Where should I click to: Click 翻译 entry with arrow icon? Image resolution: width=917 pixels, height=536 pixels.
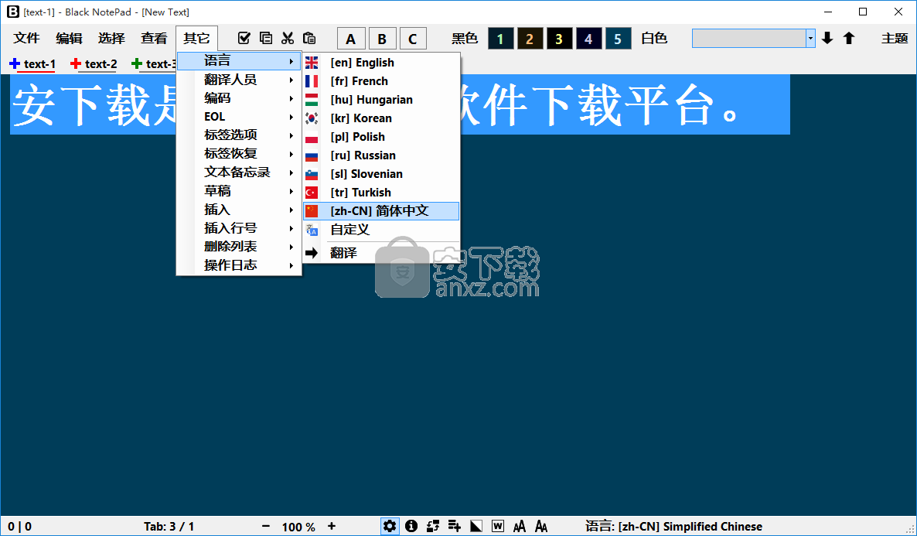point(380,253)
